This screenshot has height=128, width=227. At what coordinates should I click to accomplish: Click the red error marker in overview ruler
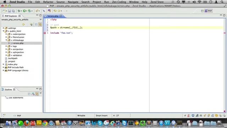225,33
